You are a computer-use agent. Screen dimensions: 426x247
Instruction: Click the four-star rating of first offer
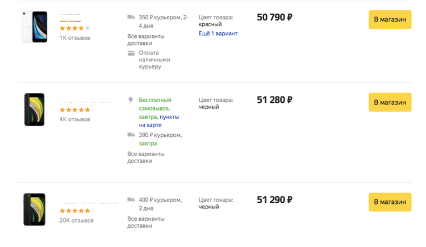click(x=75, y=28)
